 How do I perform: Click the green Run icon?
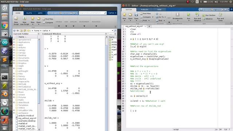click(x=189, y=15)
